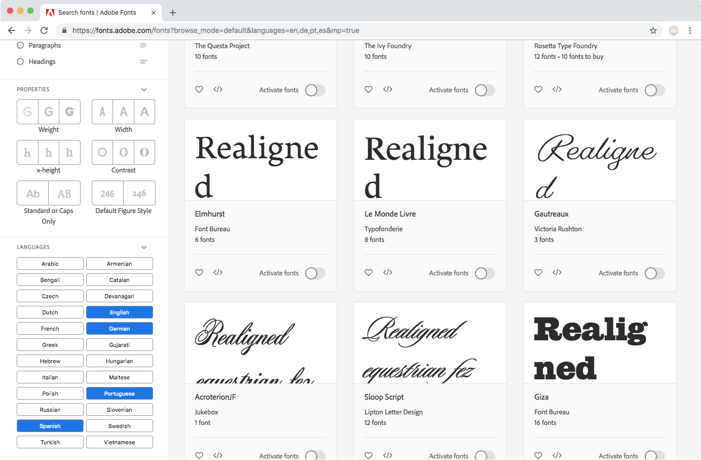The height and width of the screenshot is (460, 701).
Task: Select condensed width filter icon
Action: pos(102,112)
